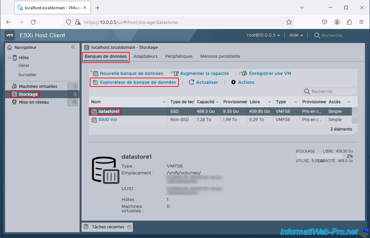
Task: Open the RAID Vol datastore link
Action: pyautogui.click(x=108, y=120)
